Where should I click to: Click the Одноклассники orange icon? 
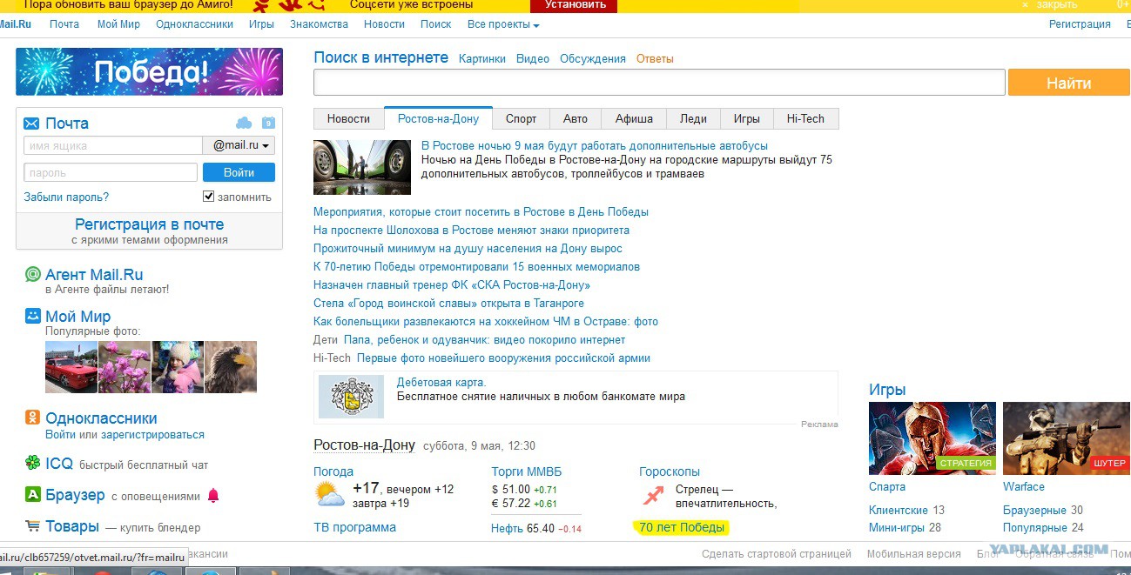click(x=32, y=418)
